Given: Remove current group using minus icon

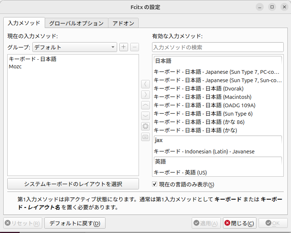Looking at the screenshot, I should 134,47.
